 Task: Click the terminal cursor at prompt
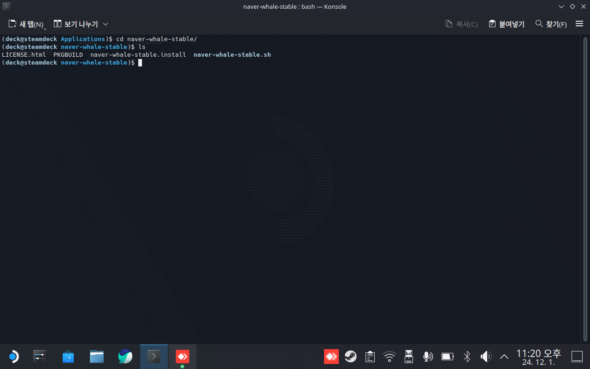tap(140, 63)
